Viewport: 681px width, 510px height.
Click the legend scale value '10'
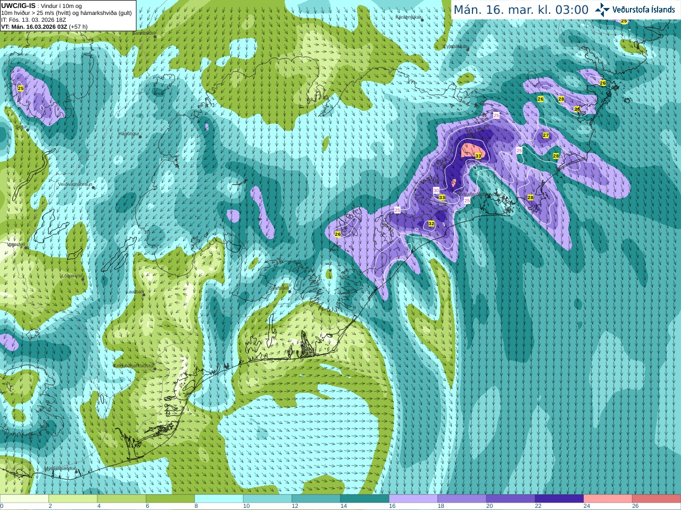coord(246,506)
